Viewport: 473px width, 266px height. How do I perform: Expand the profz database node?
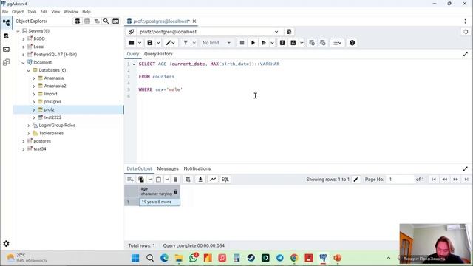pos(34,110)
